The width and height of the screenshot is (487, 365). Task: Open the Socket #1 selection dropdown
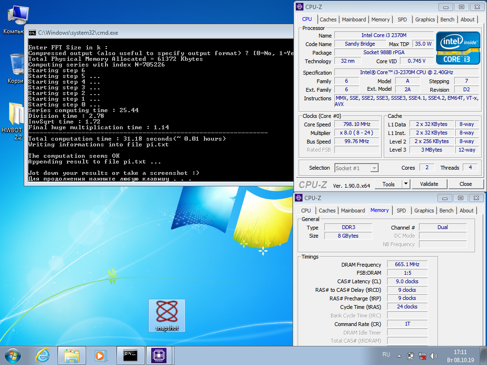(356, 168)
